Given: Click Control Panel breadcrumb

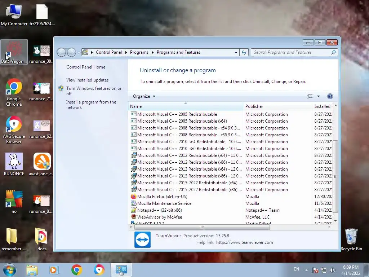Looking at the screenshot, I should click(x=109, y=52).
